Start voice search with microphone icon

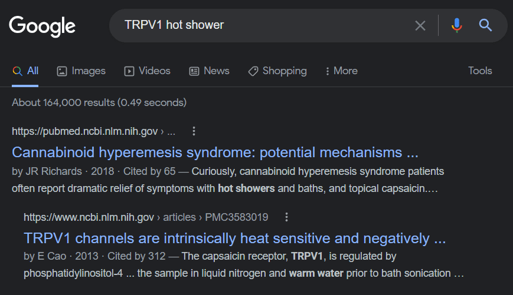(456, 25)
